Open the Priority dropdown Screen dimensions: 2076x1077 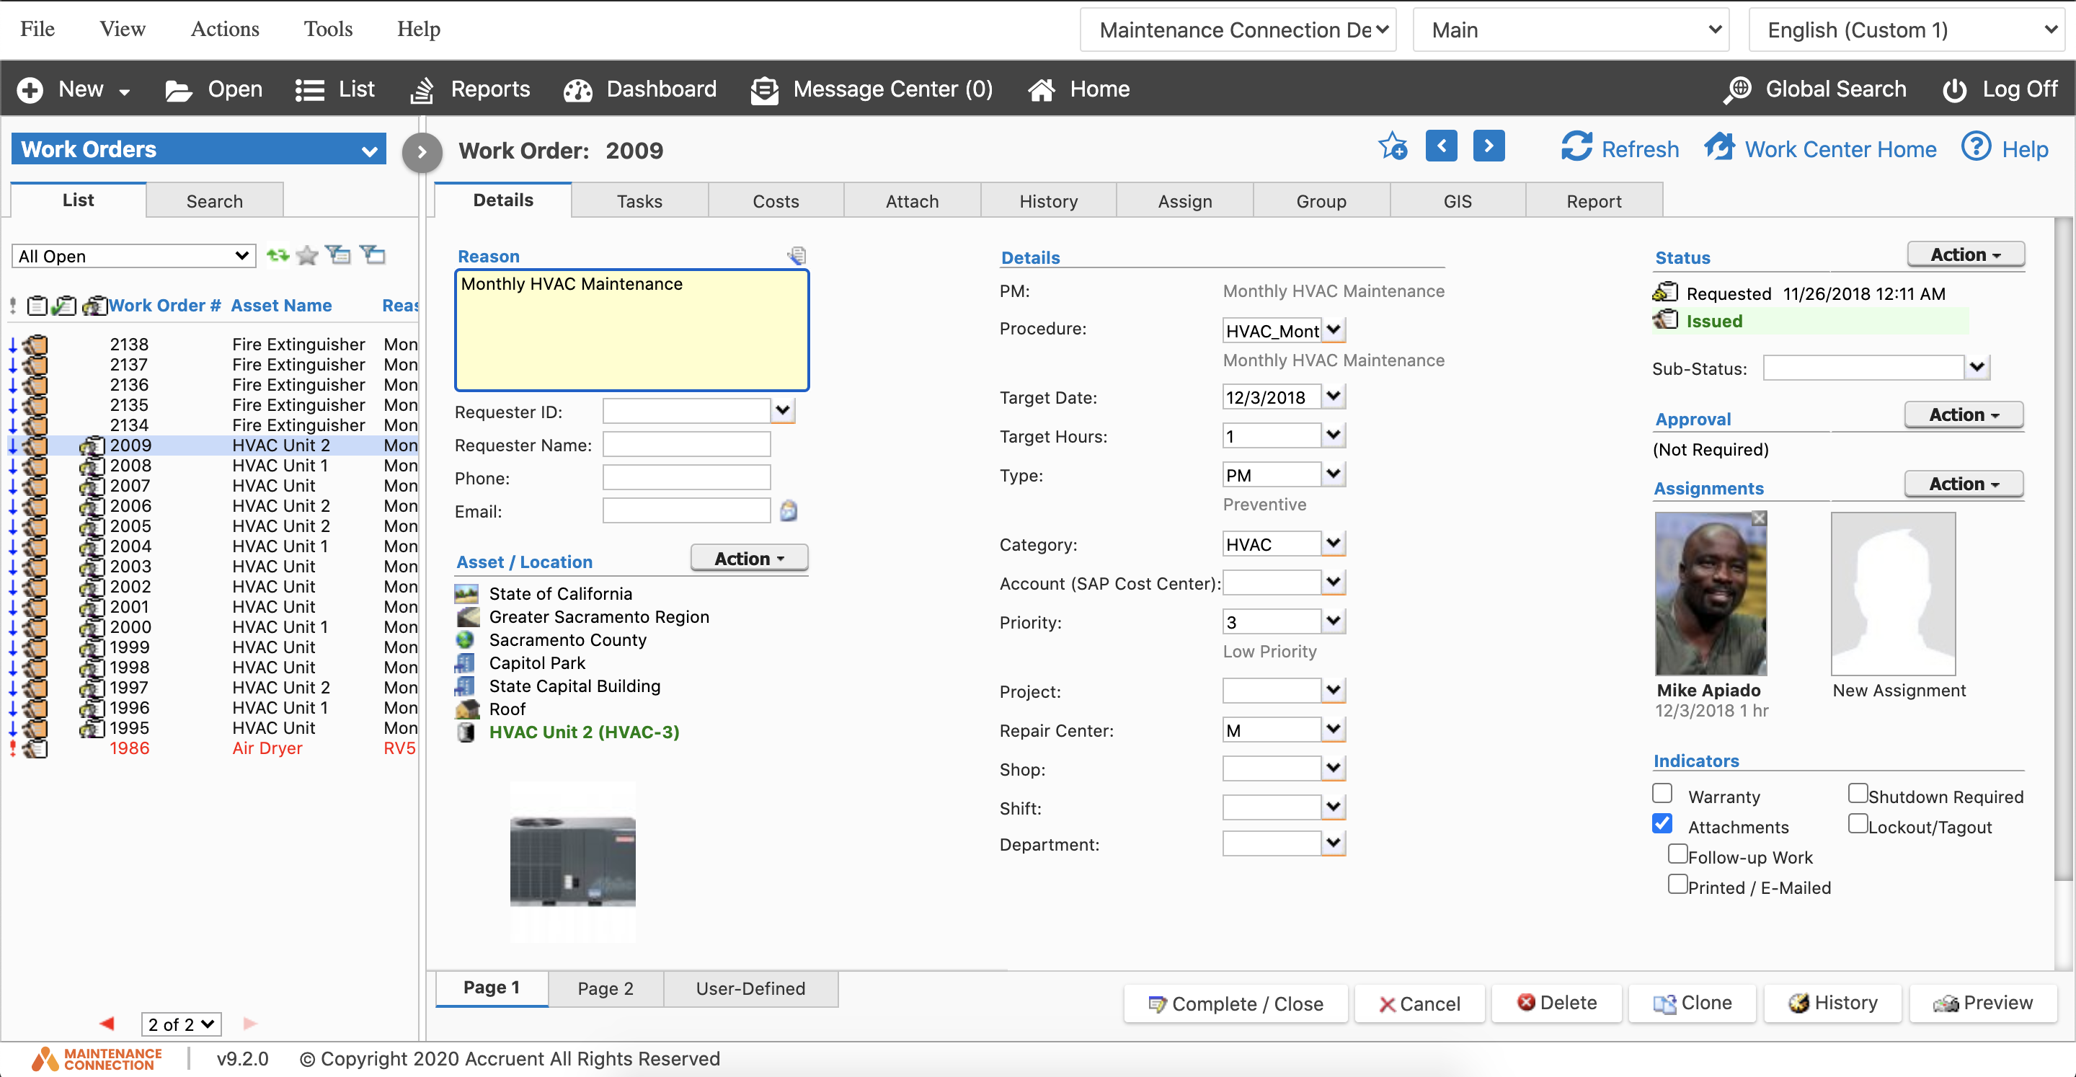pyautogui.click(x=1332, y=621)
